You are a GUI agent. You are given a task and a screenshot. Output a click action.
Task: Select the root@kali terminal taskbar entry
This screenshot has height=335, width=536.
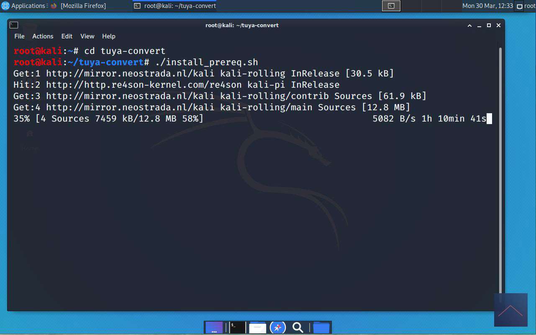pyautogui.click(x=175, y=6)
